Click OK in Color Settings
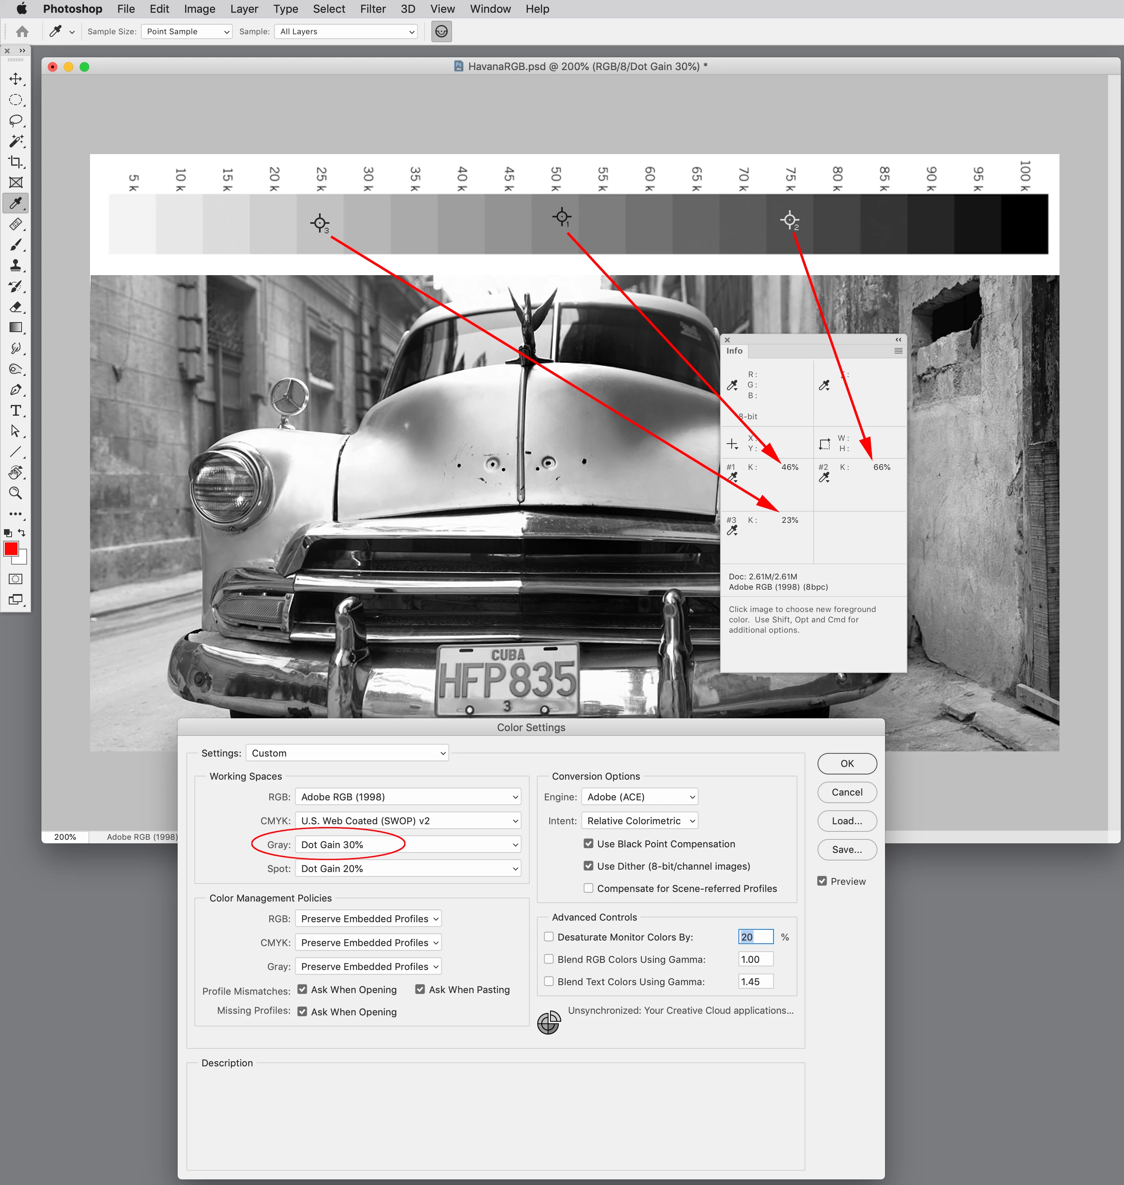 [847, 763]
